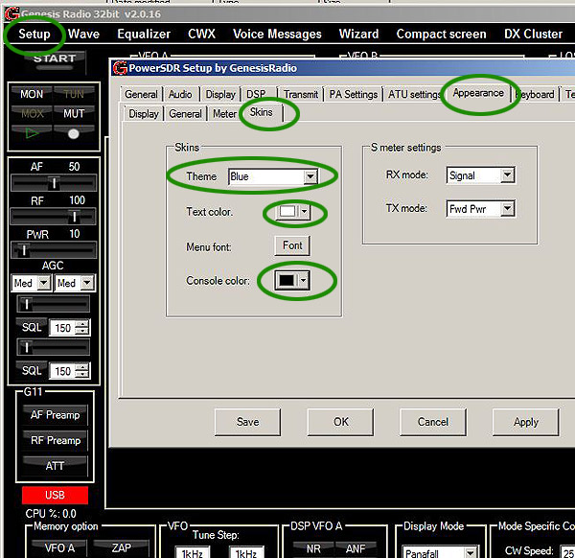This screenshot has height=558, width=575.
Task: Toggle the AF Preamp button
Action: pyautogui.click(x=55, y=414)
